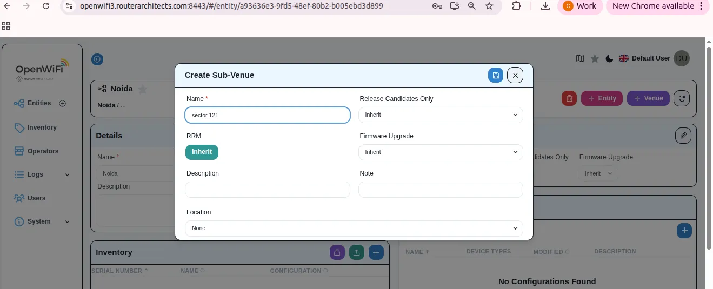The width and height of the screenshot is (713, 289).
Task: Click the favorites star in top bar
Action: (x=595, y=58)
